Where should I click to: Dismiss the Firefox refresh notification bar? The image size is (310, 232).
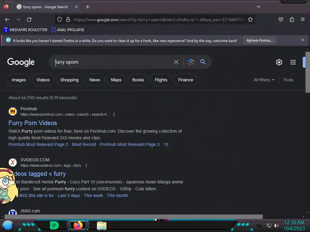tap(302, 40)
